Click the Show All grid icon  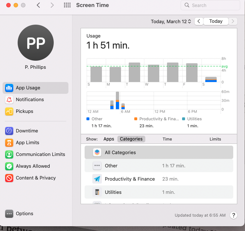(67, 5)
